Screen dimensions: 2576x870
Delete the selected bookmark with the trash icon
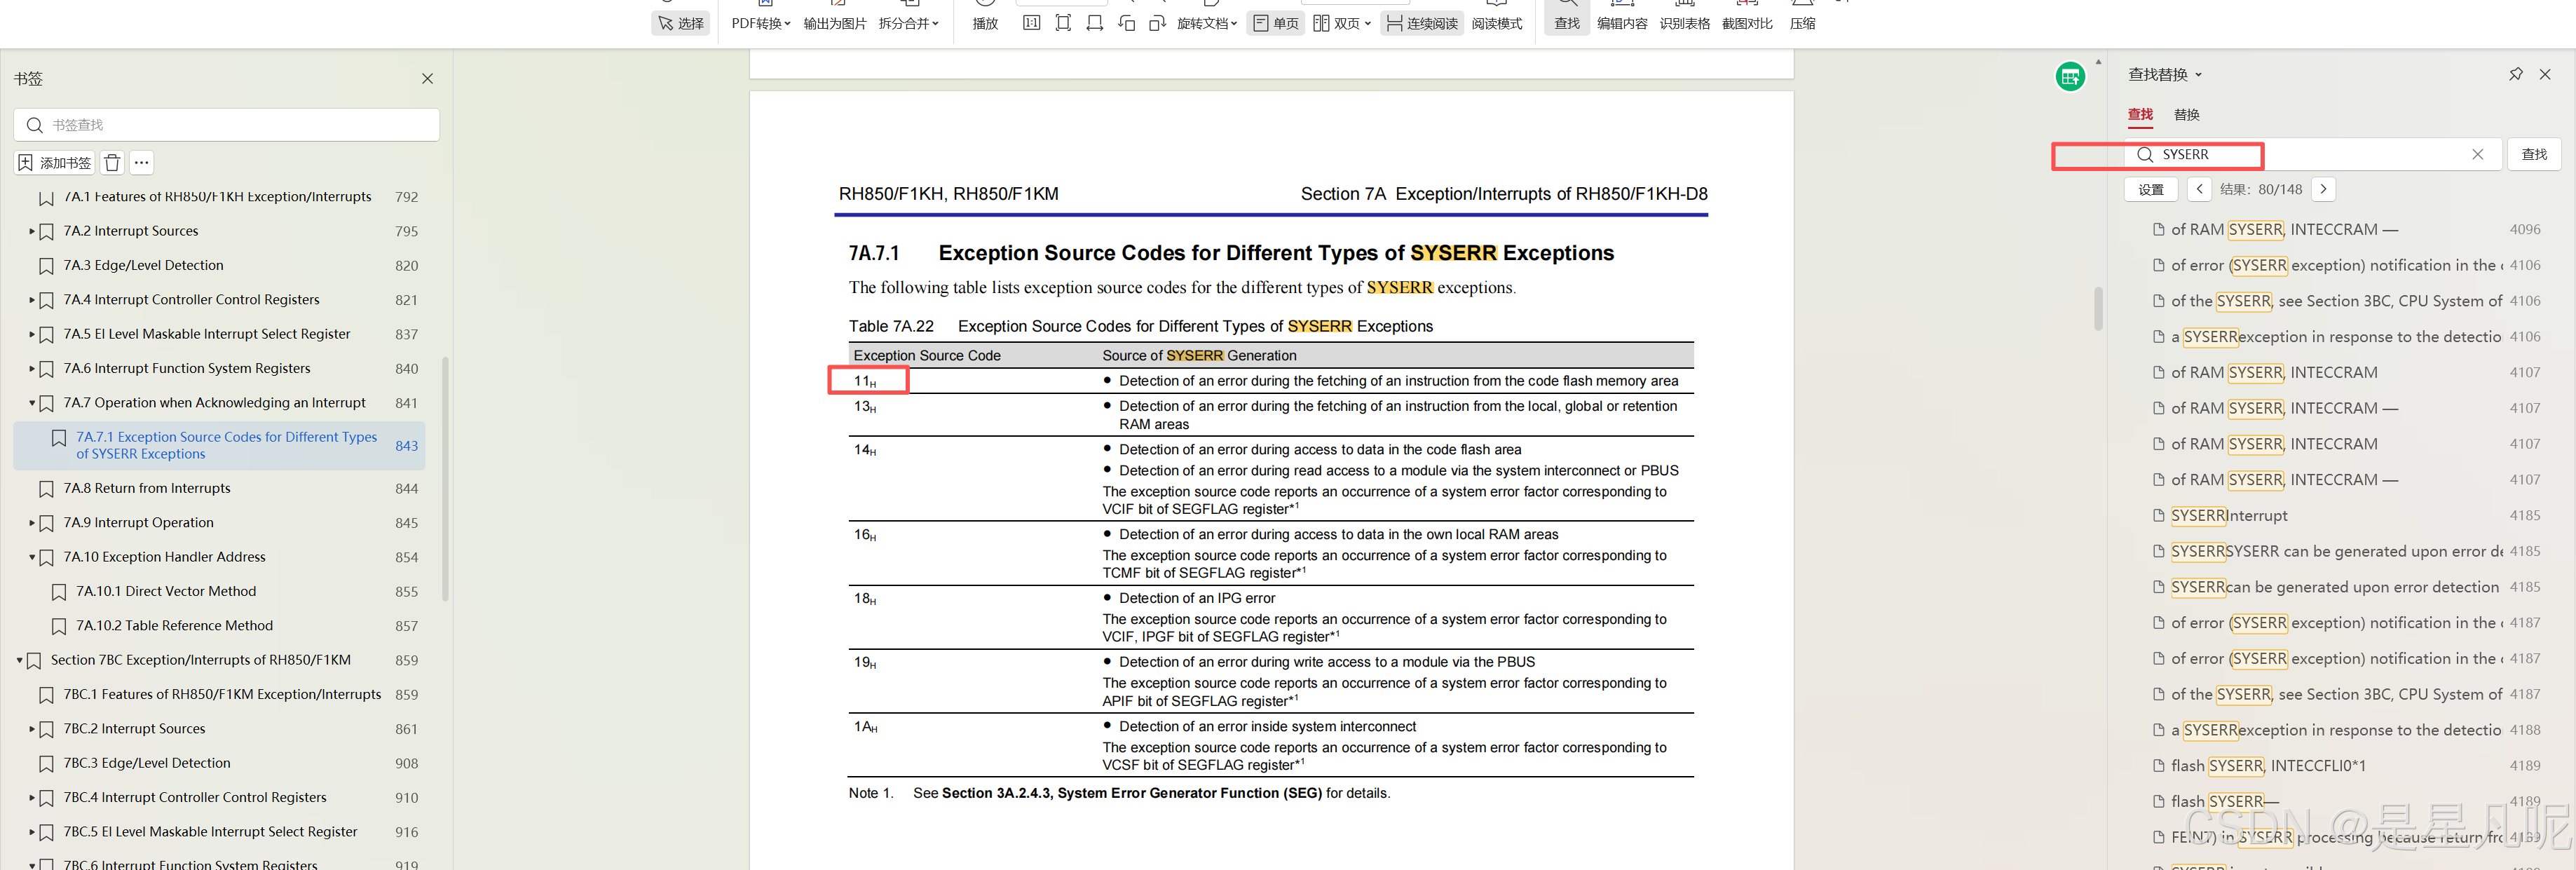coord(113,163)
